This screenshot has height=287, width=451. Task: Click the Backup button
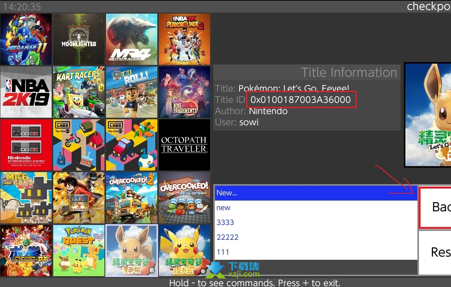(435, 207)
